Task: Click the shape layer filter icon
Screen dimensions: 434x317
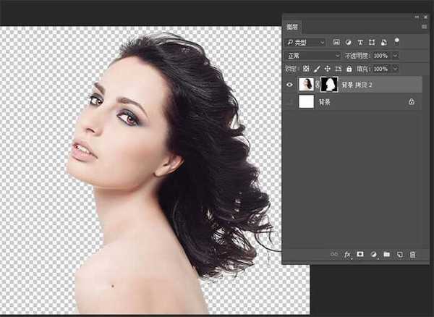Action: [372, 43]
